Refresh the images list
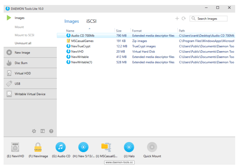Viewport: 240px width, 166px height. [x=184, y=19]
